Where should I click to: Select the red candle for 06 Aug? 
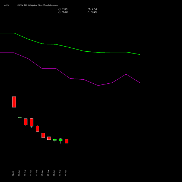coord(37,129)
